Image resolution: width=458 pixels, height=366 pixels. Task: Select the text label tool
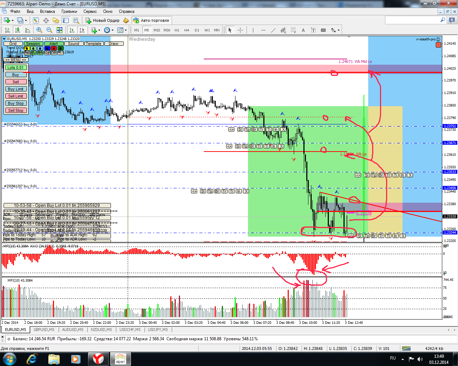click(313, 30)
